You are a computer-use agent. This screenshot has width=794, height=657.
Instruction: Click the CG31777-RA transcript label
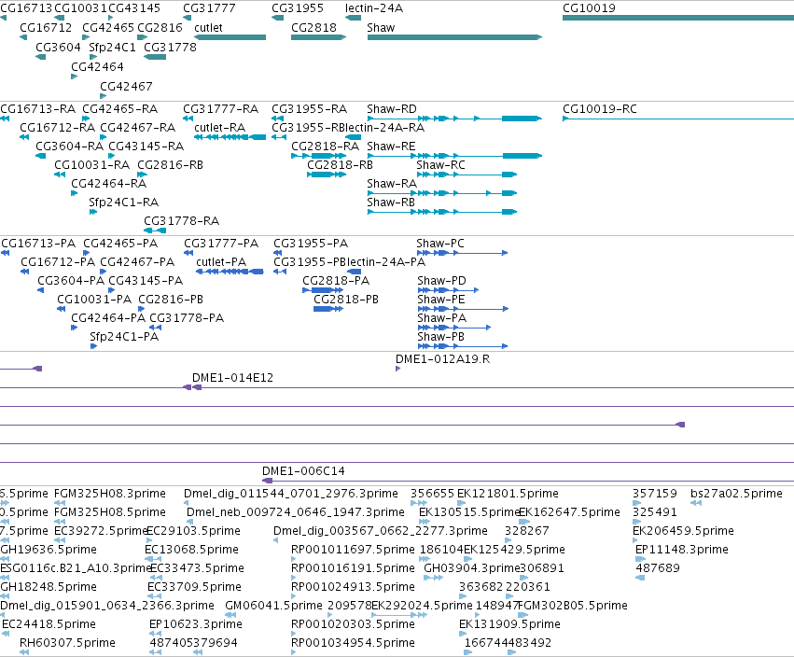pos(221,109)
